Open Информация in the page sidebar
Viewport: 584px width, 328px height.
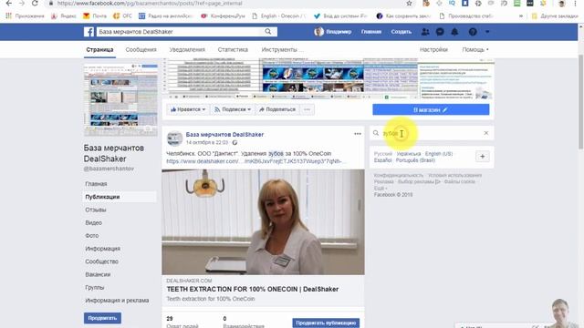click(103, 249)
